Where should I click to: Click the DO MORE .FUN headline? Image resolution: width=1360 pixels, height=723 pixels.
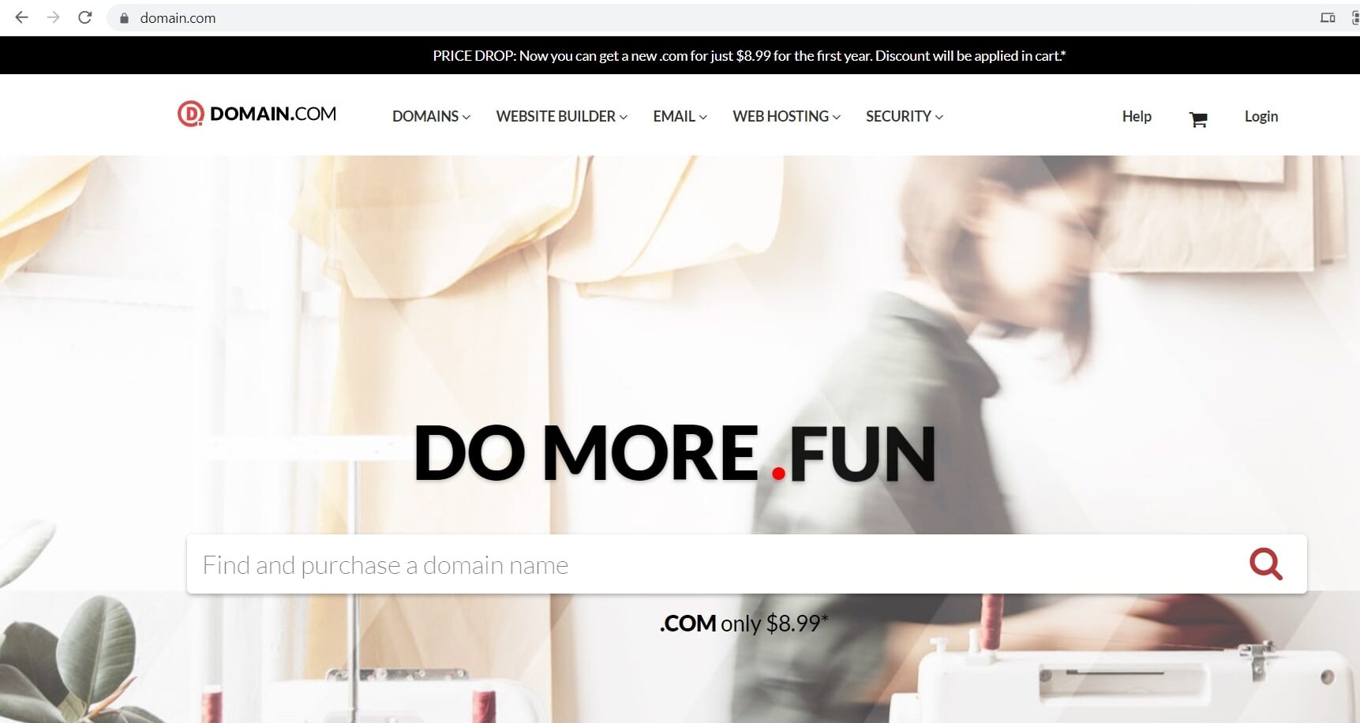click(x=675, y=453)
